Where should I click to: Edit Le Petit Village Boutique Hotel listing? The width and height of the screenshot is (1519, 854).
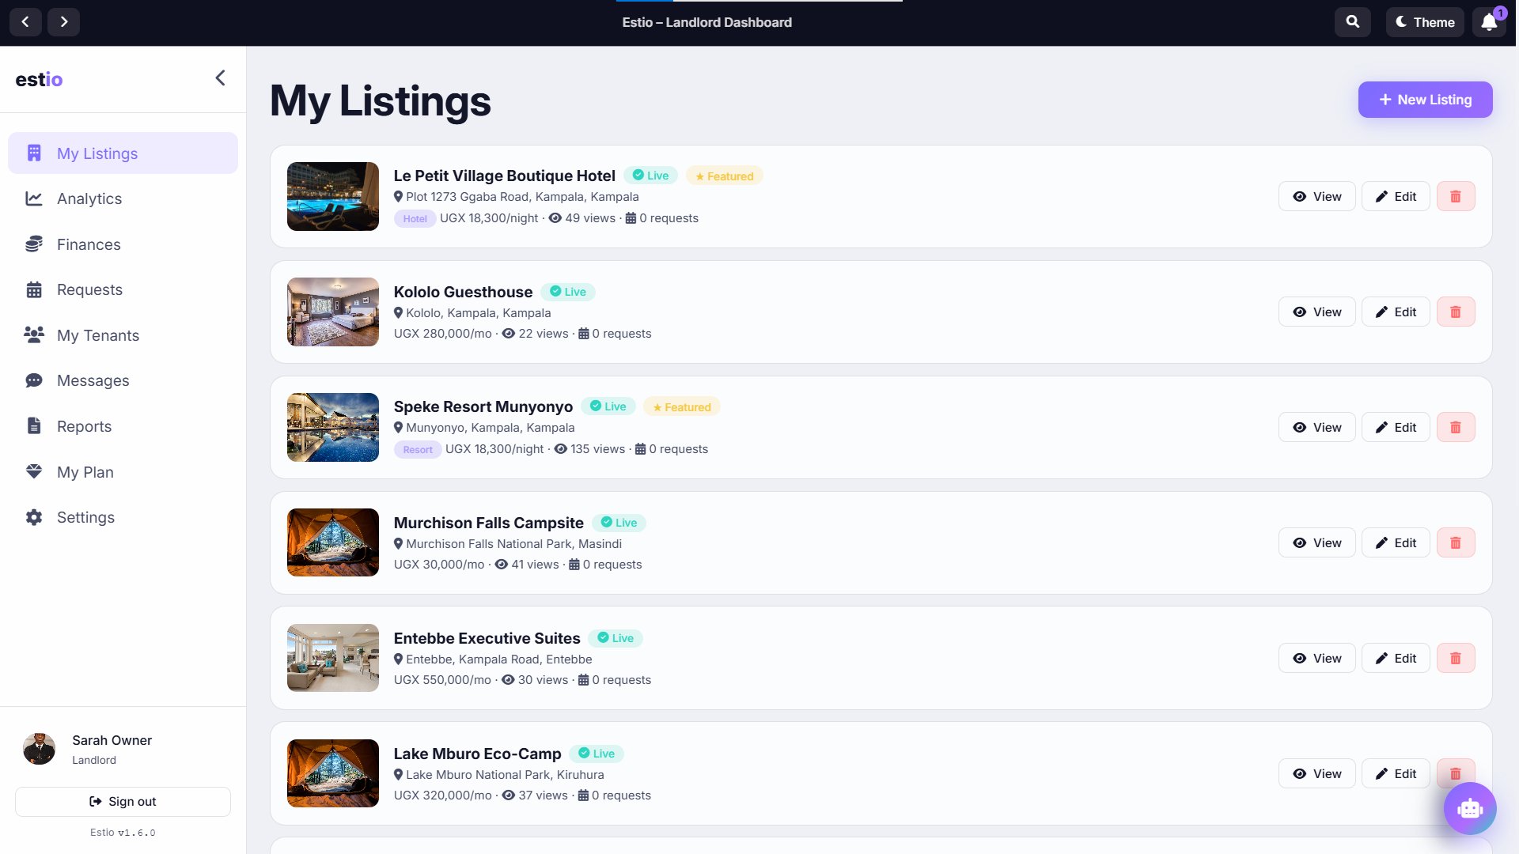(1396, 197)
